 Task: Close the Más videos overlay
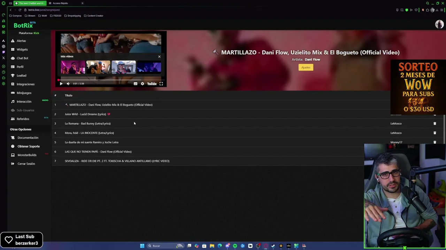(x=159, y=57)
